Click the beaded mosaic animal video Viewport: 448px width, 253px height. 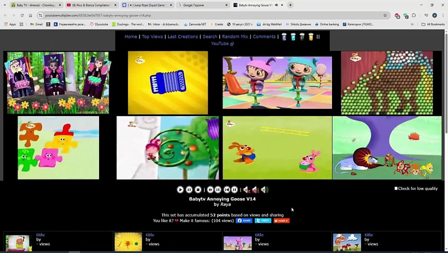[x=387, y=83]
